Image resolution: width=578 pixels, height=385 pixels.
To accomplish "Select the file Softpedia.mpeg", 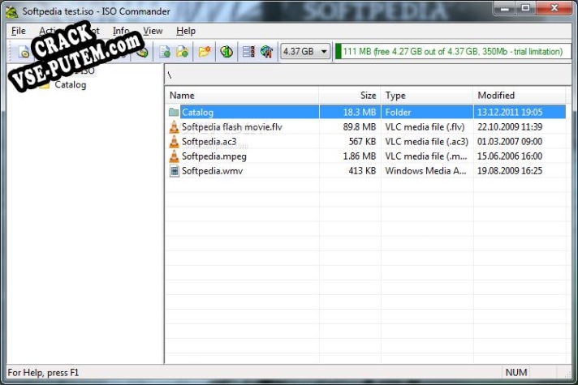I will click(x=214, y=156).
